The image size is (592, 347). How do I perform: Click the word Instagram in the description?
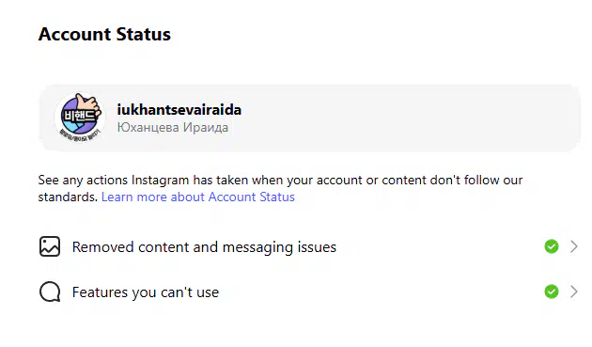[160, 180]
